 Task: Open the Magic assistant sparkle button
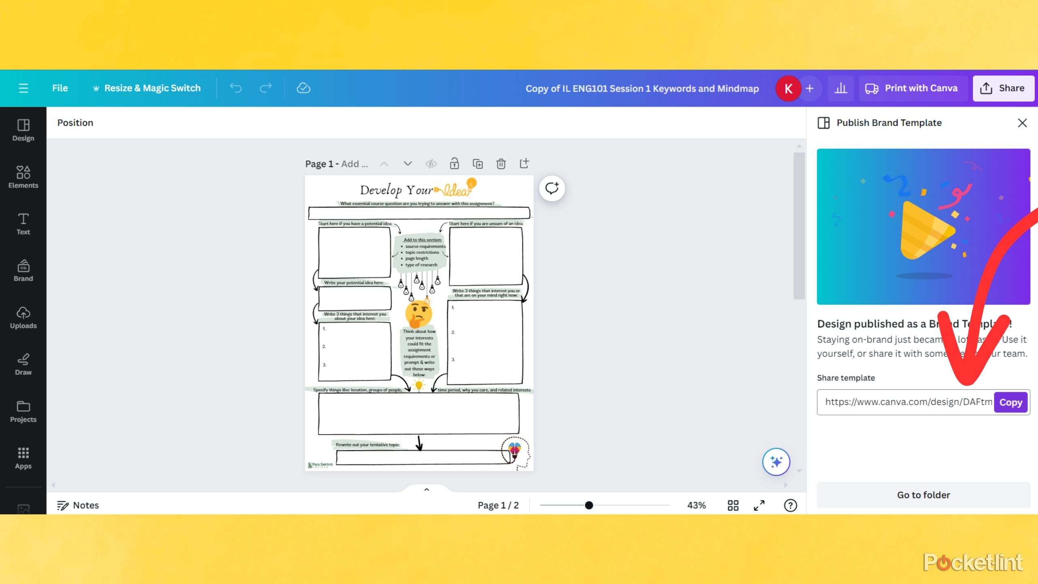(776, 462)
